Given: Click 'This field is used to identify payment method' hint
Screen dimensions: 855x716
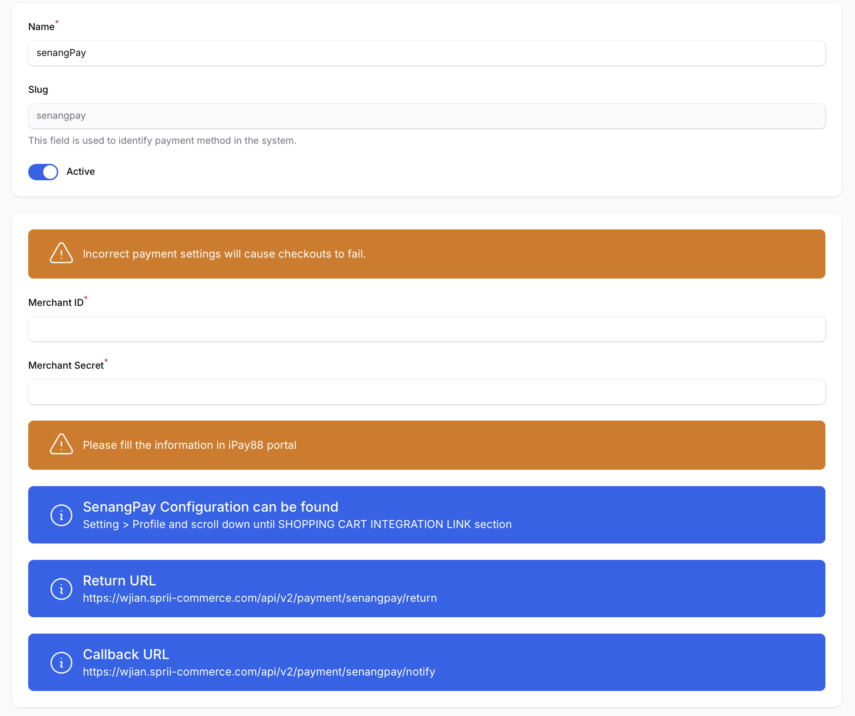Looking at the screenshot, I should pyautogui.click(x=162, y=141).
